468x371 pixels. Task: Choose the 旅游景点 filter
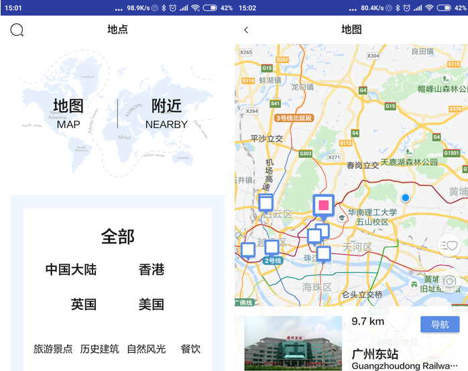(53, 349)
